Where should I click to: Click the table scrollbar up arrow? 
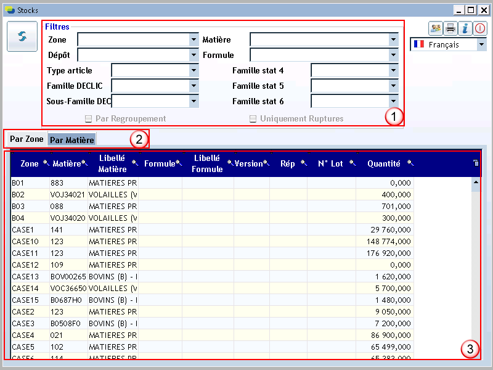[476, 182]
